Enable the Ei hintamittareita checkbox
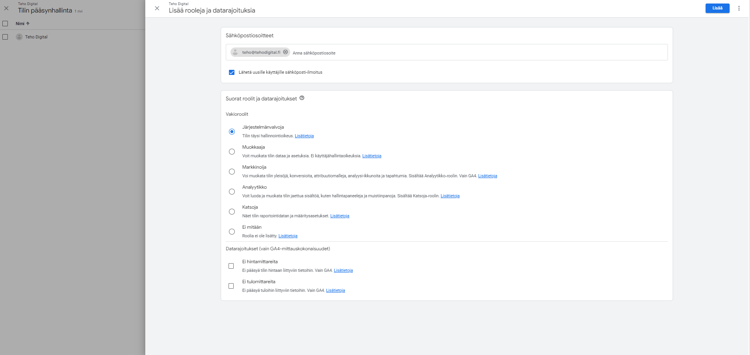 pos(231,266)
